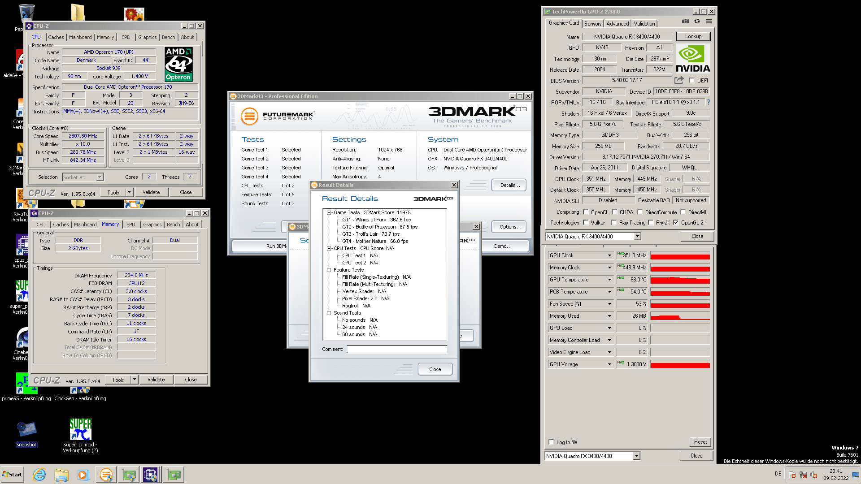The width and height of the screenshot is (861, 484).
Task: Take a GPU-Z screenshot with camera icon
Action: [x=685, y=21]
